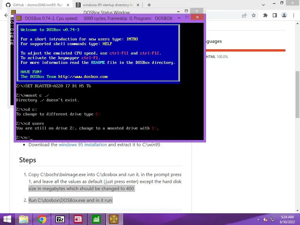Click the http://www.dosbox.com text in DOSBox
This screenshot has width=300, height=225.
pos(83,77)
